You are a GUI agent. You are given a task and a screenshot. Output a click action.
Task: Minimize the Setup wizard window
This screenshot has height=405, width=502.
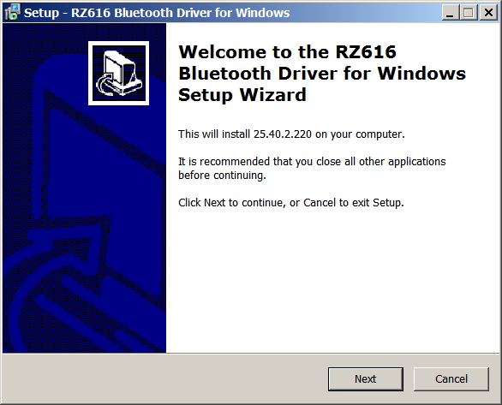[x=450, y=13]
